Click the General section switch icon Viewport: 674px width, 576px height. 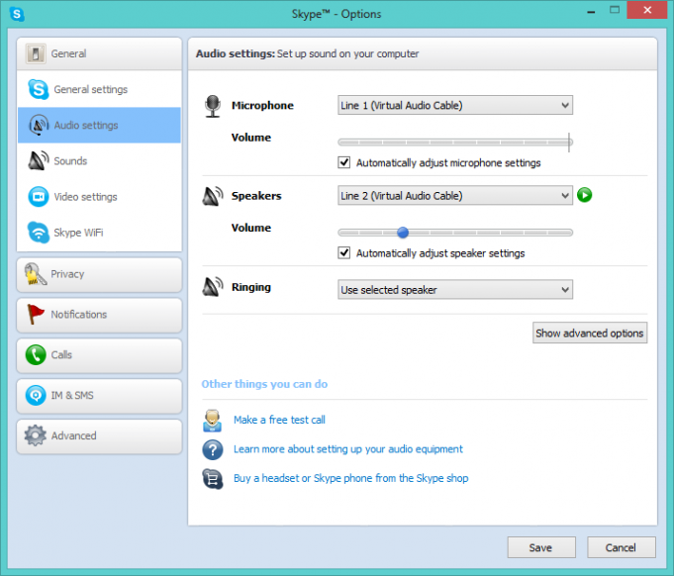36,53
